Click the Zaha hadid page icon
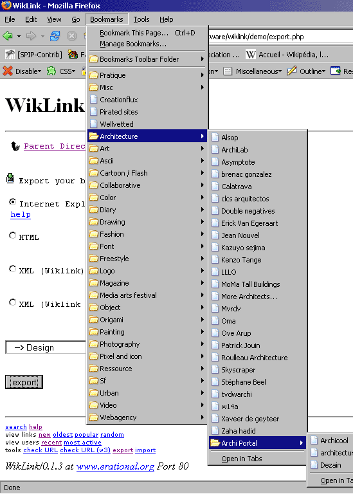This screenshot has height=494, width=353. click(215, 431)
